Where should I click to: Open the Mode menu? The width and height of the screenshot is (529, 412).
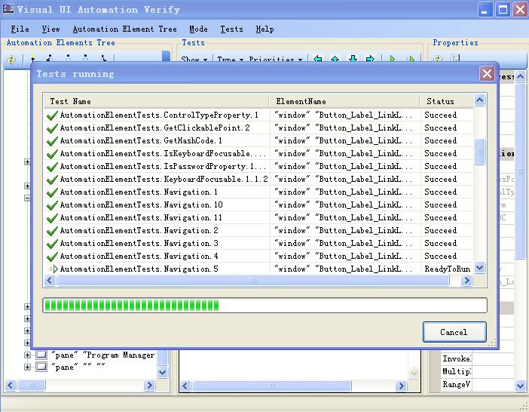point(198,29)
